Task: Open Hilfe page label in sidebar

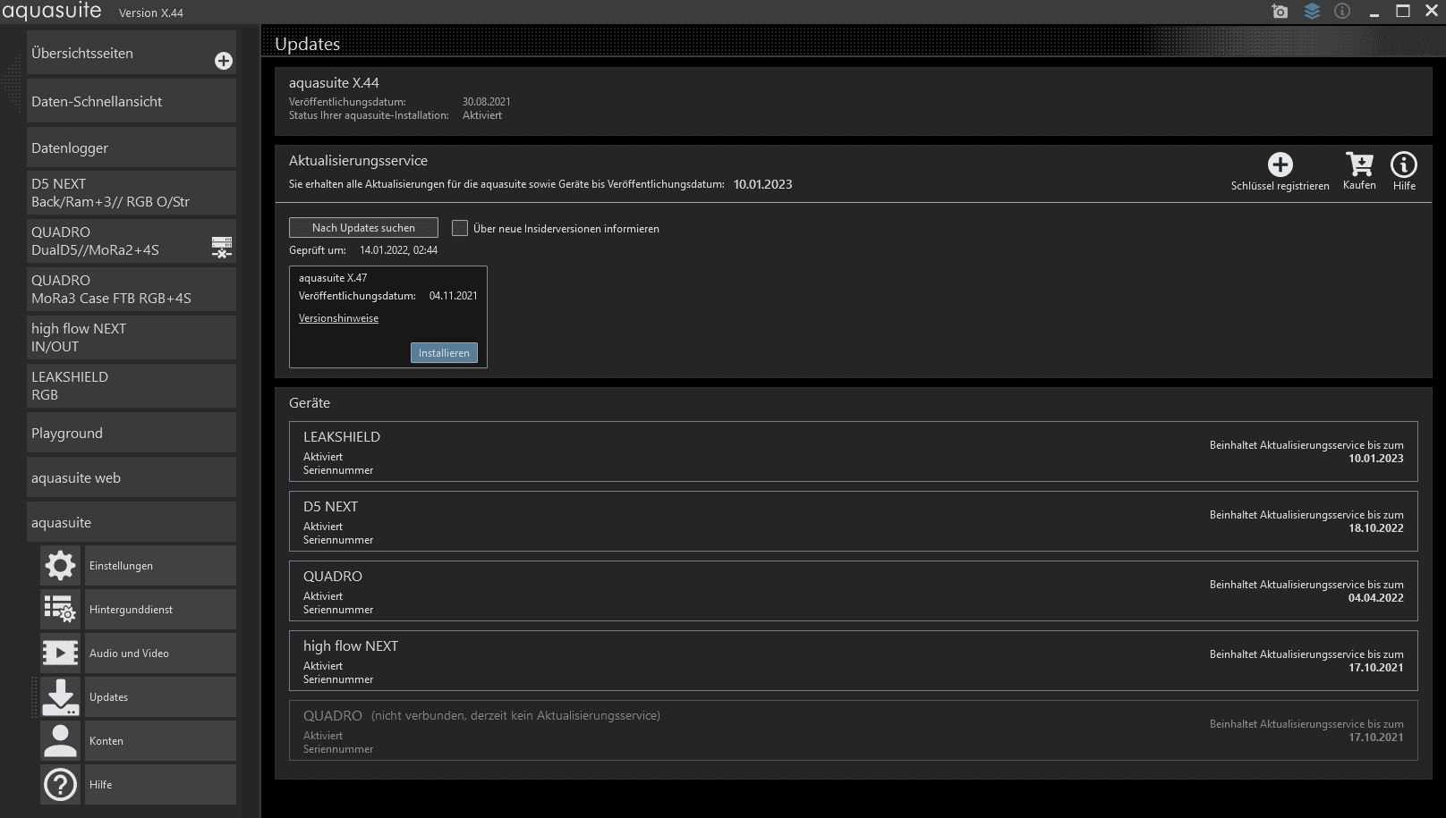Action: click(160, 785)
